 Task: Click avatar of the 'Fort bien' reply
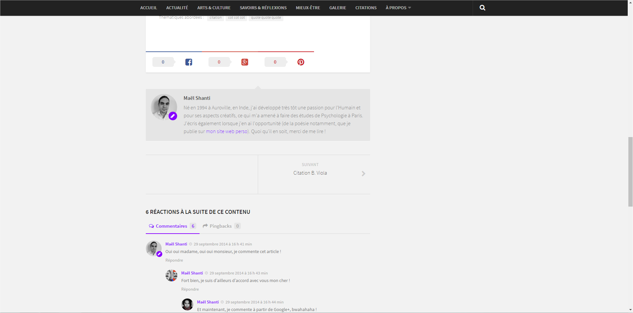click(171, 275)
